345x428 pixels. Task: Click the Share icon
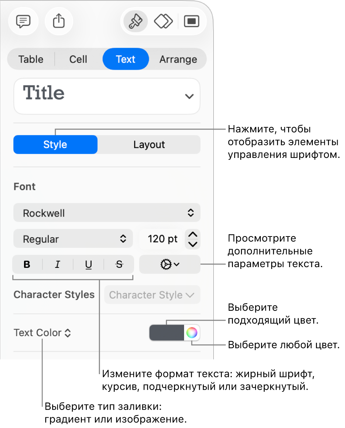click(x=59, y=22)
